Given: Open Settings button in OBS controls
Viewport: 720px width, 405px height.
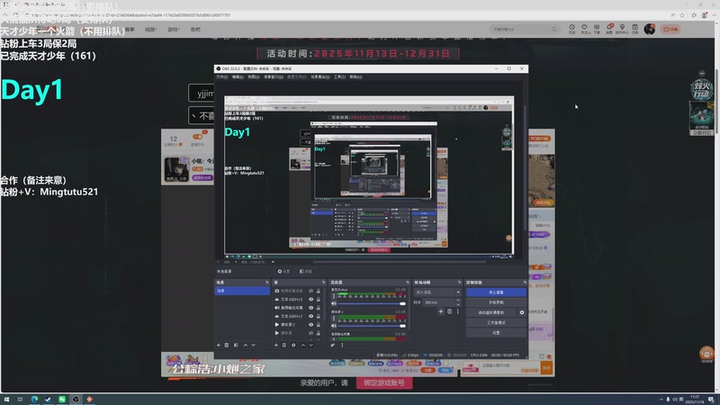Looking at the screenshot, I should (496, 333).
